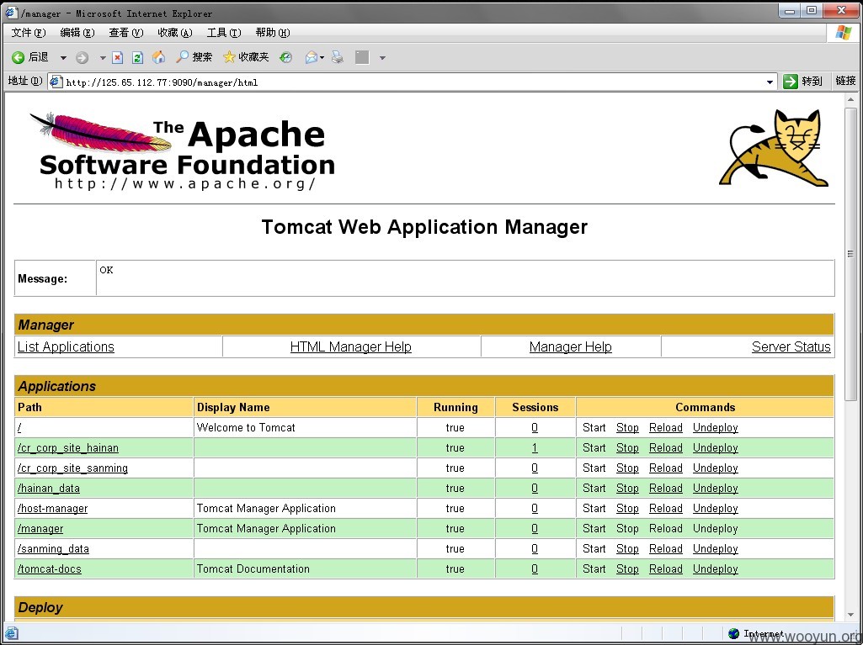The height and width of the screenshot is (645, 863).
Task: Open the Forward button history dropdown arrow
Action: (103, 58)
